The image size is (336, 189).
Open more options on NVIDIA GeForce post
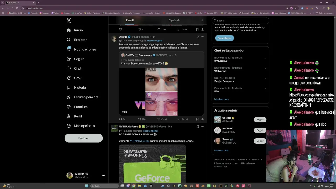coord(202,127)
